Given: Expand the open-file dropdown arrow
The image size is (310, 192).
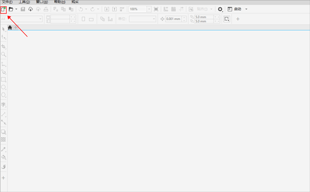Looking at the screenshot, I should pos(16,9).
